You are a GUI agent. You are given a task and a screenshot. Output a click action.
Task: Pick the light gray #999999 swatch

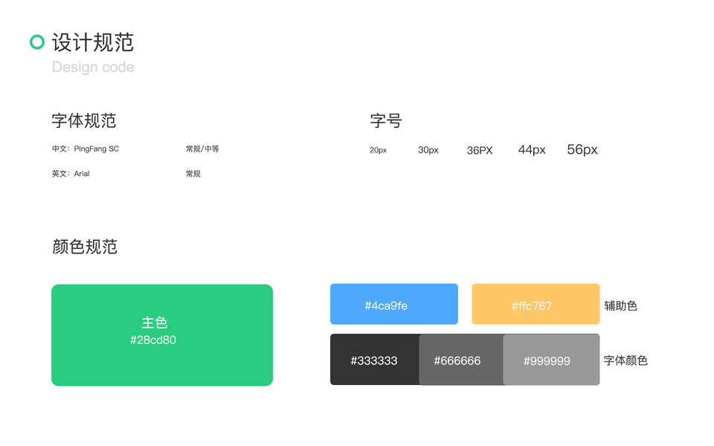pos(551,360)
